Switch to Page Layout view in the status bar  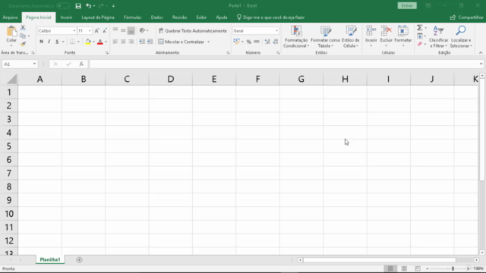pyautogui.click(x=404, y=268)
